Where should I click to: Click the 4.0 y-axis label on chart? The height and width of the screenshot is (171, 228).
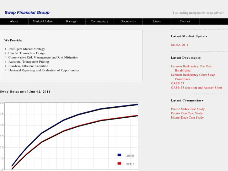point(2,103)
